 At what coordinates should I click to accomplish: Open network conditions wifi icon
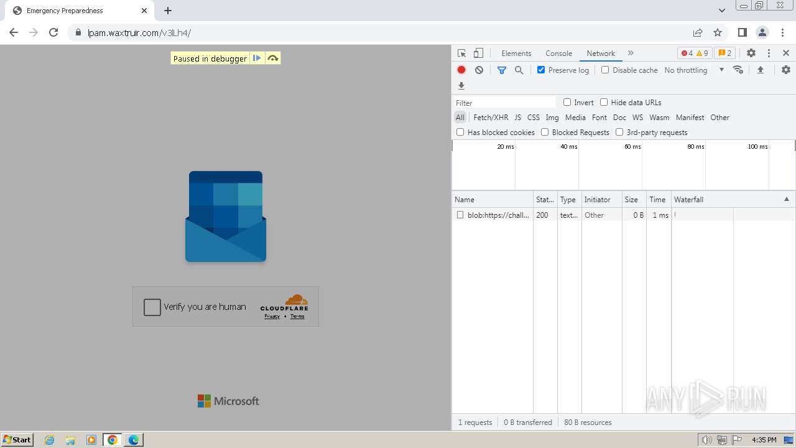point(738,70)
